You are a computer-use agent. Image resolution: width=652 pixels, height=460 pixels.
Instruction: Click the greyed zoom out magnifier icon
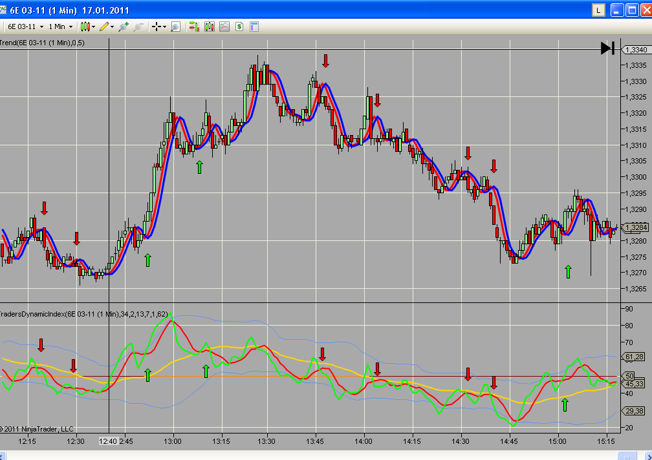138,27
